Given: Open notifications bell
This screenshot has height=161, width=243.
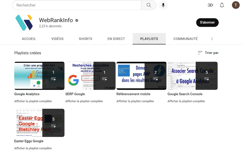Looking at the screenshot, I should (222, 5).
